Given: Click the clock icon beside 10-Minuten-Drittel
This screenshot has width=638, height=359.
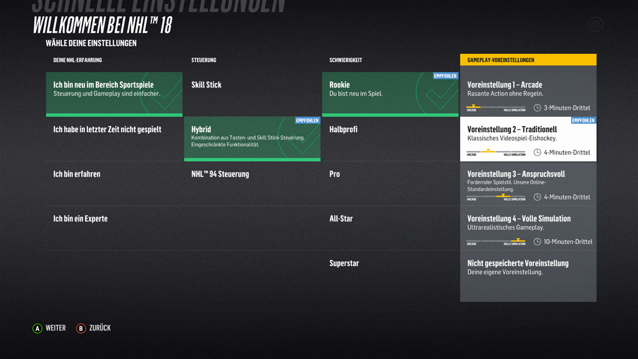Looking at the screenshot, I should pos(537,242).
